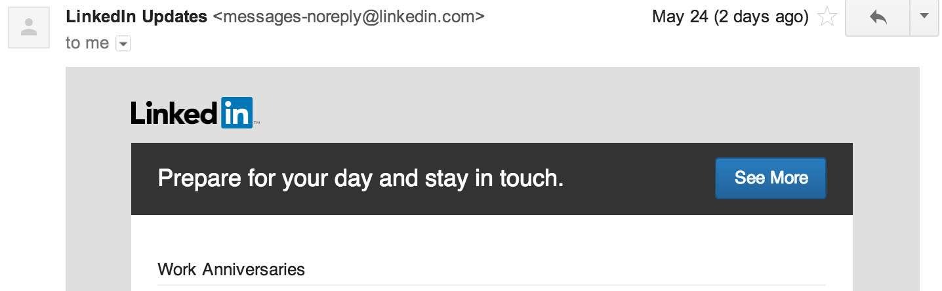Star this LinkedIn Updates email
Screen dimensions: 942x291
[x=827, y=18]
